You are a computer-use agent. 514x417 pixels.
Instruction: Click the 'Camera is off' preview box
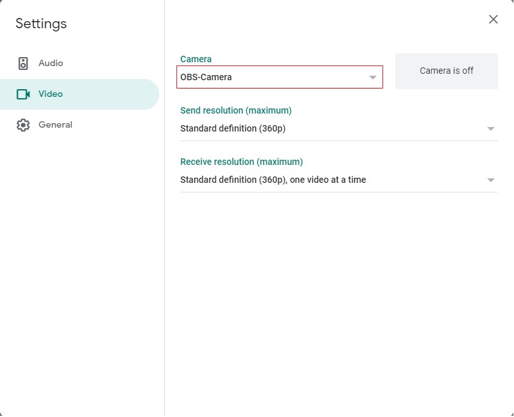[447, 71]
